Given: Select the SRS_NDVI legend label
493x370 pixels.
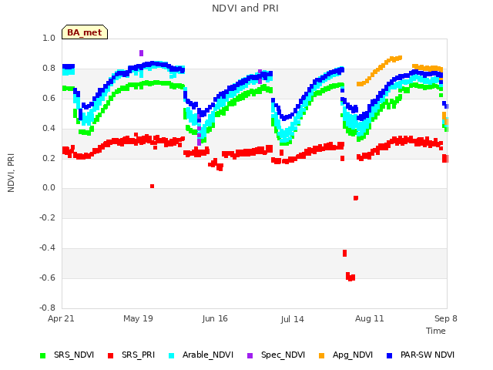Looking at the screenshot, I should 74,355.
